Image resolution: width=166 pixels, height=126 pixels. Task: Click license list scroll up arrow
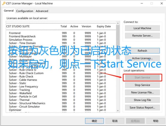point(118,23)
